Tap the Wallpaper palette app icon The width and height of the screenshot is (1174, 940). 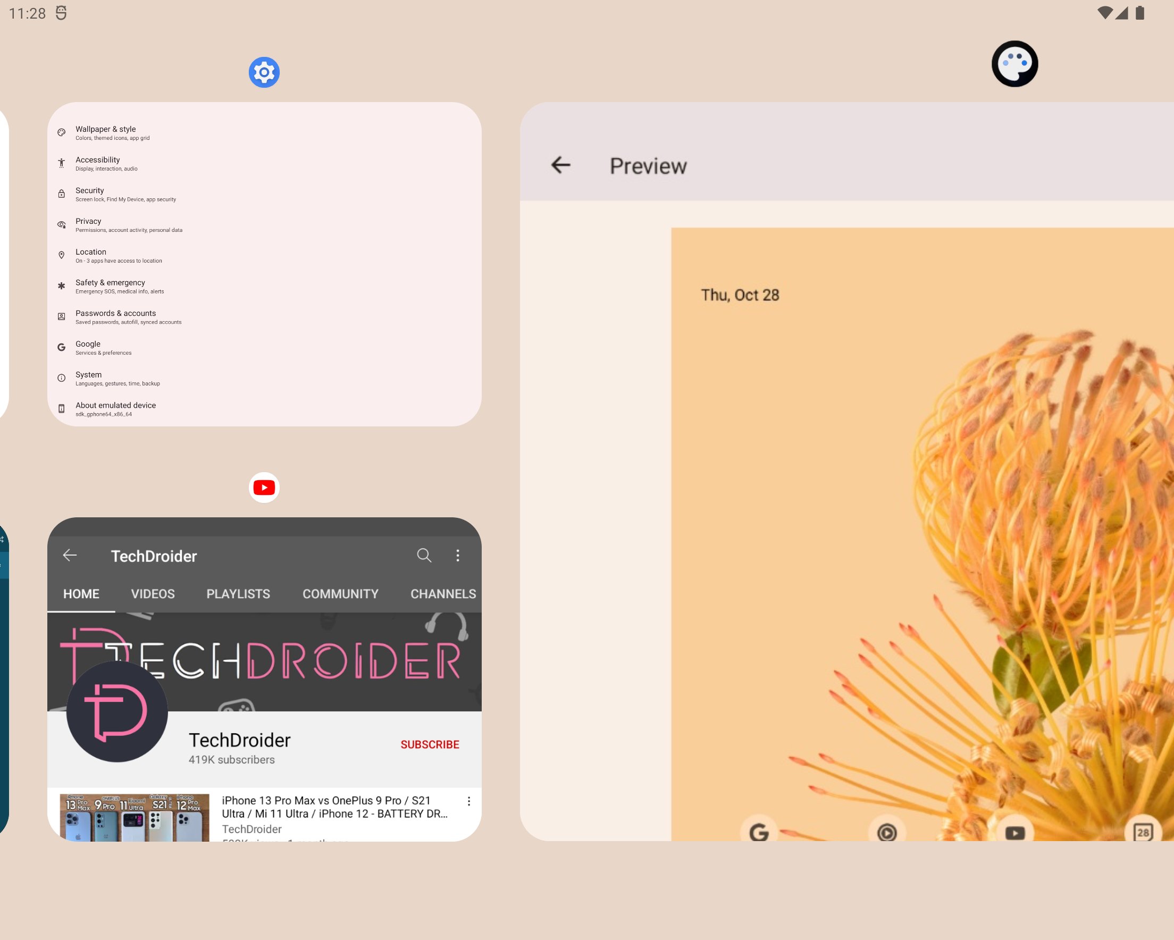click(1014, 64)
